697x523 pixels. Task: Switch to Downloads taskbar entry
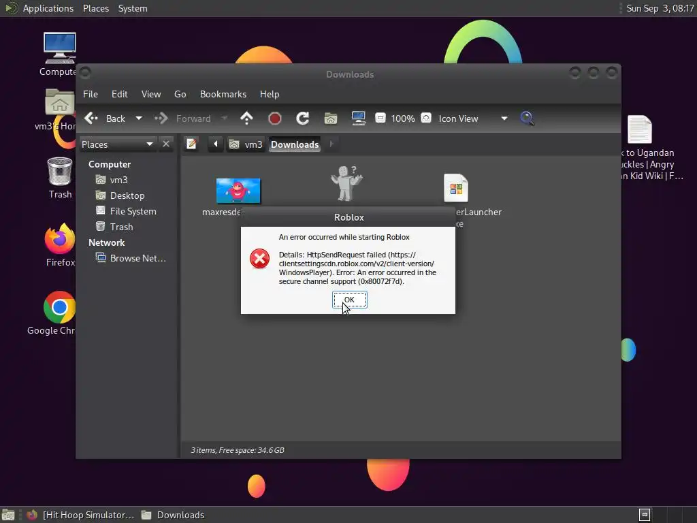click(x=174, y=515)
